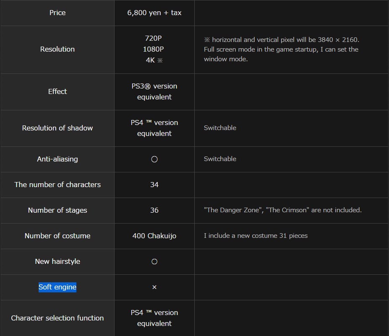Viewport: 389px width, 336px height.
Task: Click the circle symbol in the New hairstyle row
Action: point(154,262)
